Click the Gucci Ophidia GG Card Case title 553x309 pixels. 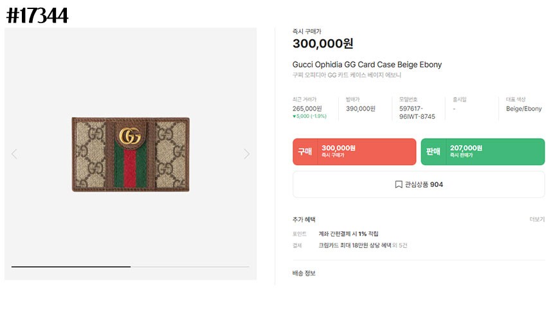point(367,65)
